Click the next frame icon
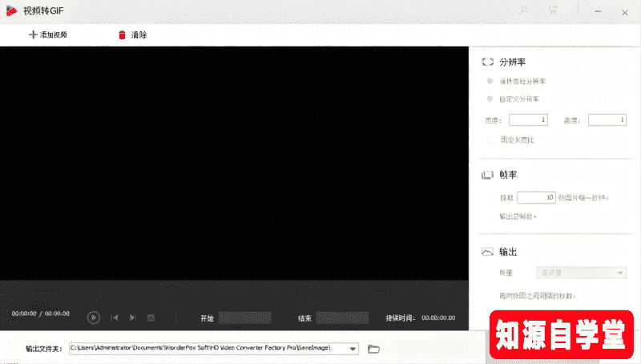Screen dimensions: 641x364 133,317
